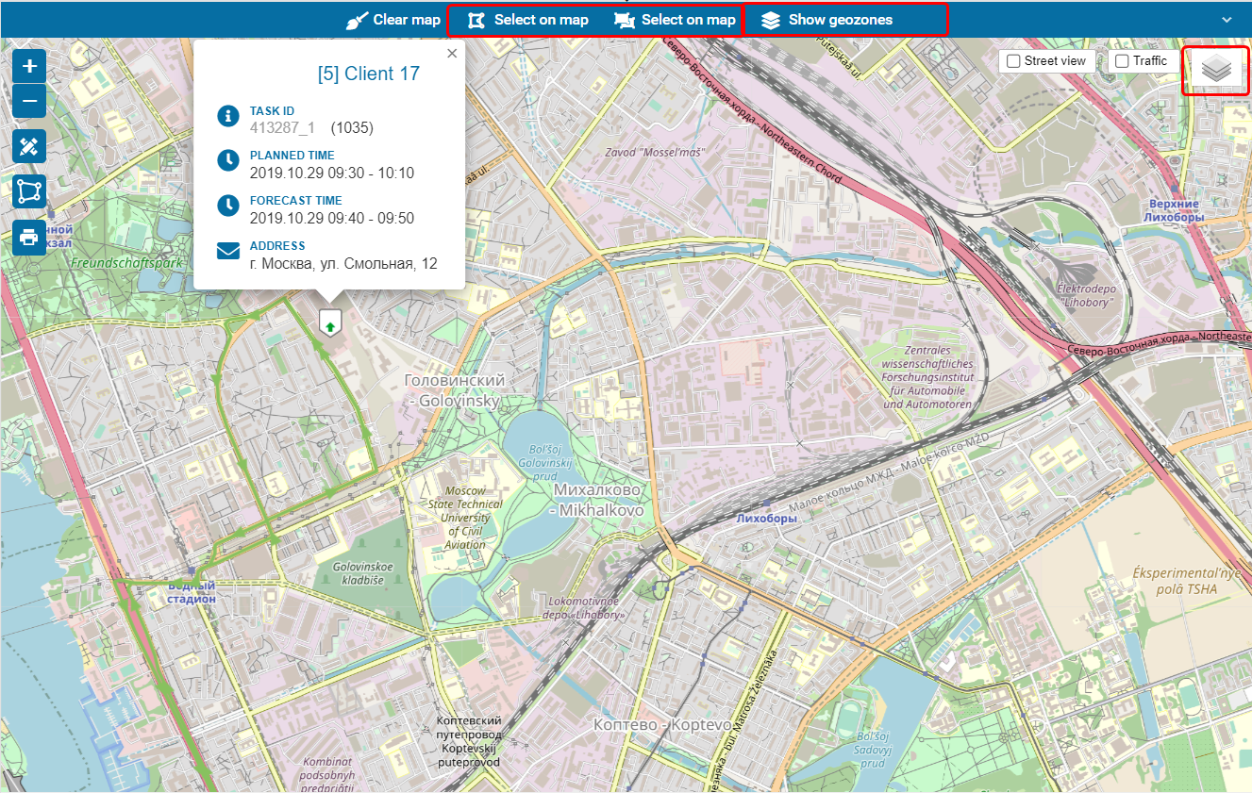1252x793 pixels.
Task: Zoom in with the plus button
Action: click(x=29, y=66)
